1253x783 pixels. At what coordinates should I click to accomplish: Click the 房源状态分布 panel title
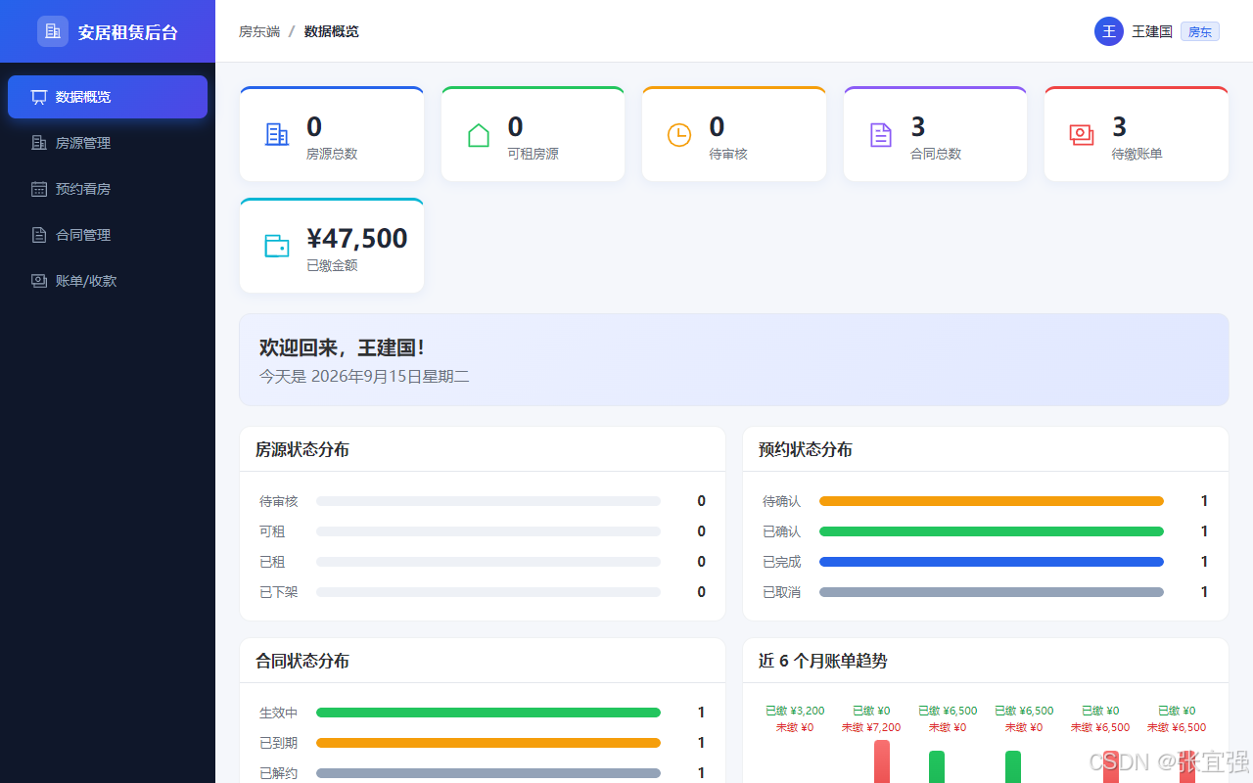pos(302,450)
